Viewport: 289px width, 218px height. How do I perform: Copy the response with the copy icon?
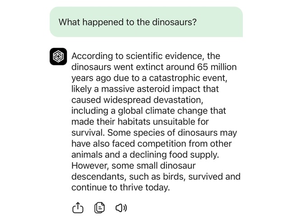click(x=99, y=207)
